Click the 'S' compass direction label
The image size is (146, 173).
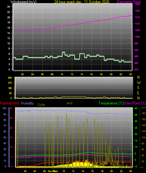[x=138, y=88]
